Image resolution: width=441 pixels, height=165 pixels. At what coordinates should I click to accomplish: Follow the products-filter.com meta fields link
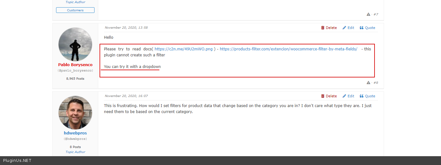(x=288, y=49)
